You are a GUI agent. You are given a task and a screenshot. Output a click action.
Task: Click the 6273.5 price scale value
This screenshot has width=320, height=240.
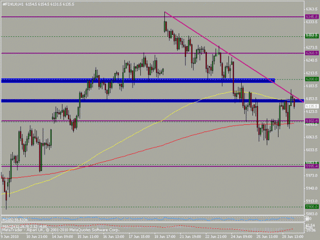tap(312, 48)
